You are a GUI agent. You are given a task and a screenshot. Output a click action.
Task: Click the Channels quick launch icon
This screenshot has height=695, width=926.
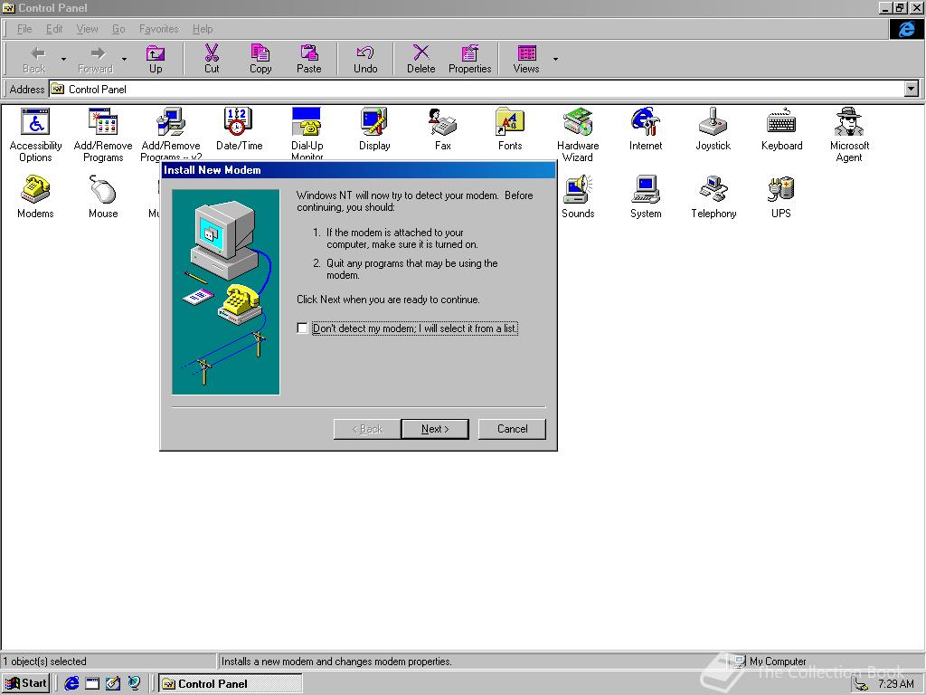pos(134,684)
